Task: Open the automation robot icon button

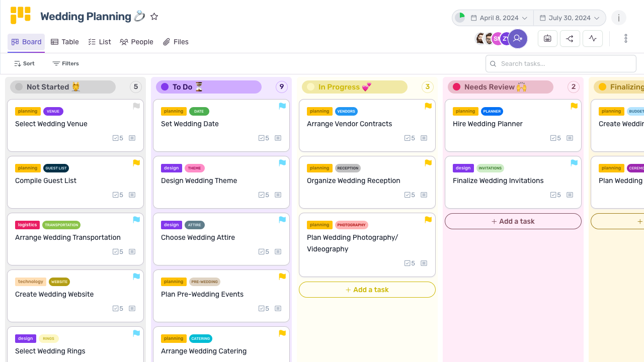Action: (x=547, y=38)
